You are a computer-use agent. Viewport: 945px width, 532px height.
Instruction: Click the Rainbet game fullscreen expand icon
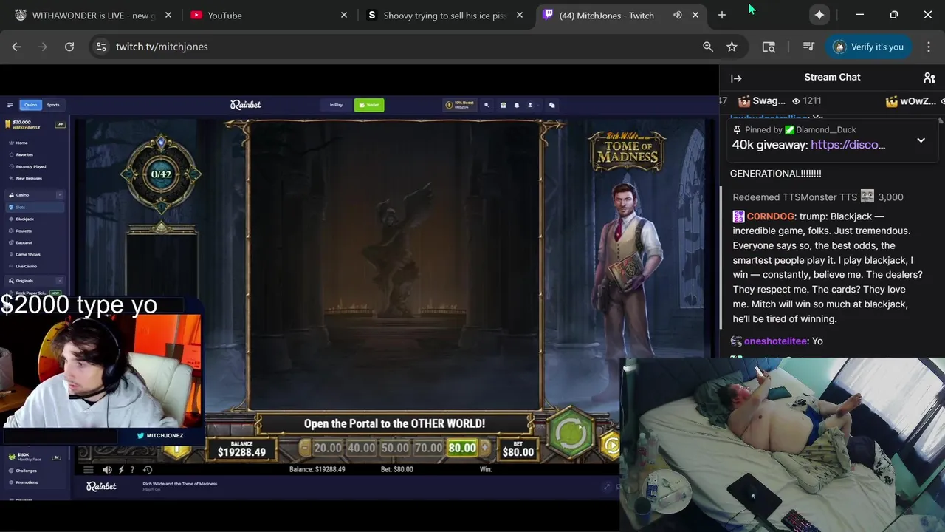[x=607, y=486]
